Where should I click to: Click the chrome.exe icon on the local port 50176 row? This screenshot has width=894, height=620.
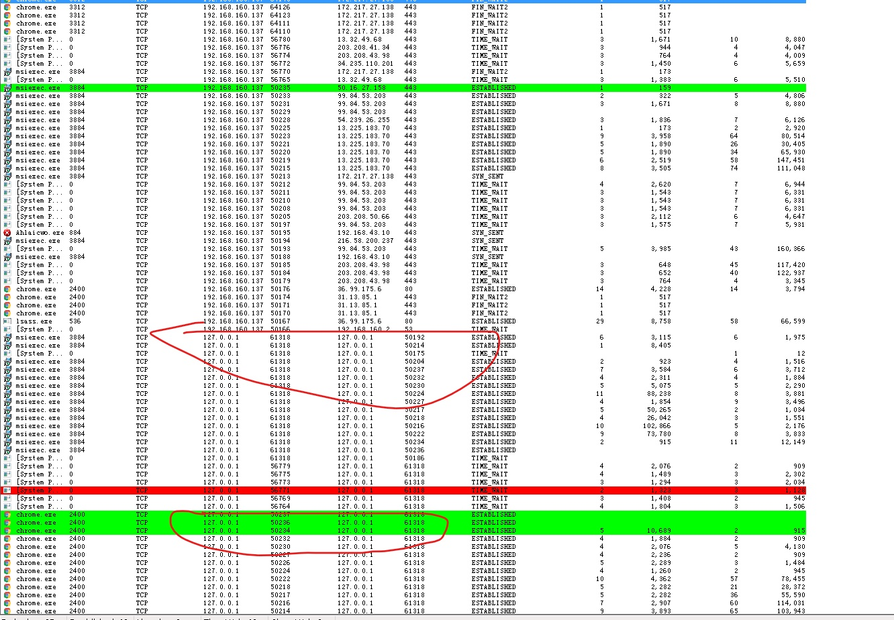(x=7, y=289)
